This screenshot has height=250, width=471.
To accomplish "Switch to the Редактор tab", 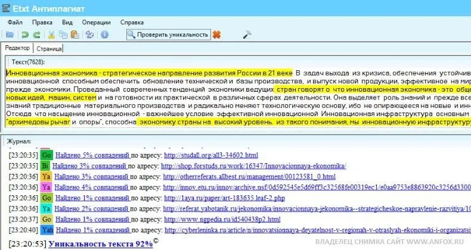I will click(x=17, y=48).
